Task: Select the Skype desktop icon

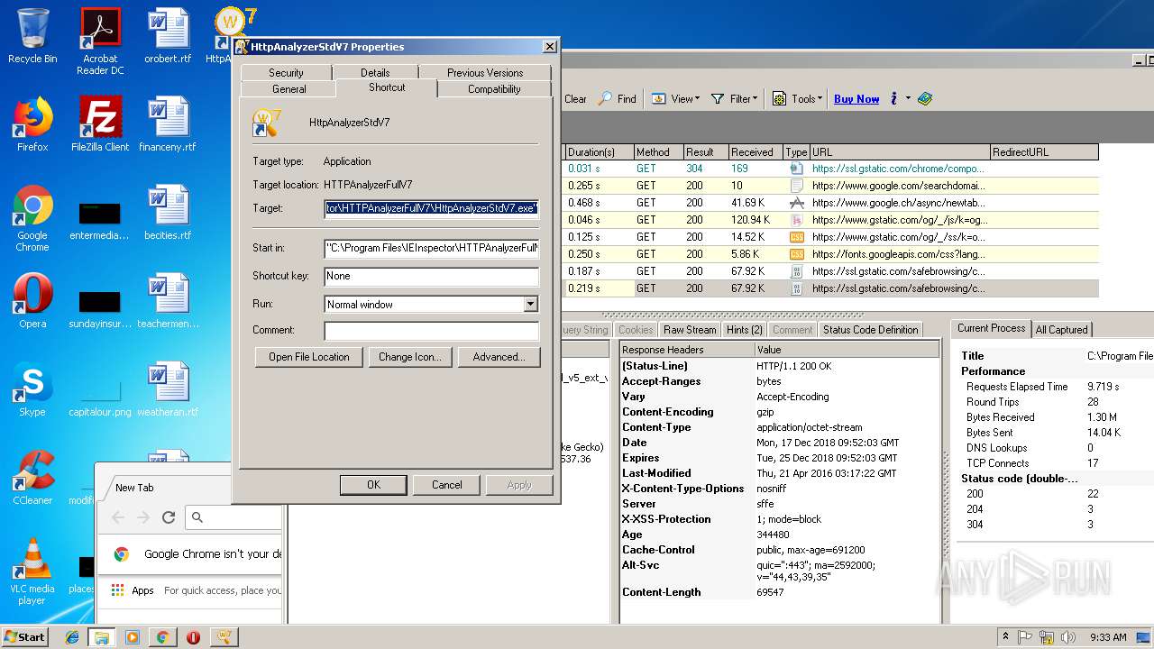Action: (32, 389)
